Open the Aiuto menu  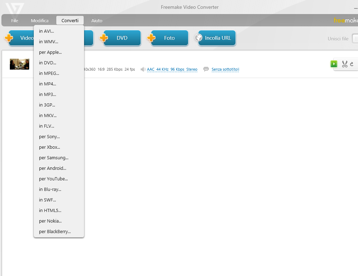coord(97,20)
